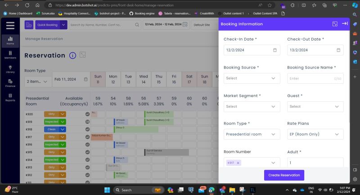This screenshot has width=360, height=195.
Task: Go to Members in the sidebar
Action: [10, 54]
